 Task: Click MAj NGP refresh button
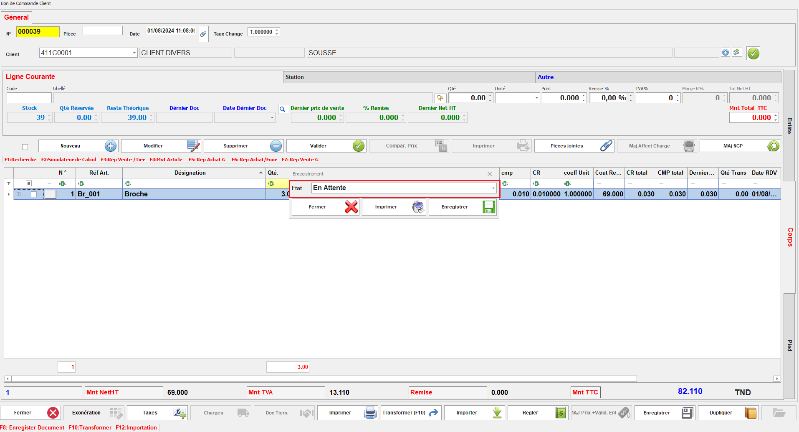(740, 146)
